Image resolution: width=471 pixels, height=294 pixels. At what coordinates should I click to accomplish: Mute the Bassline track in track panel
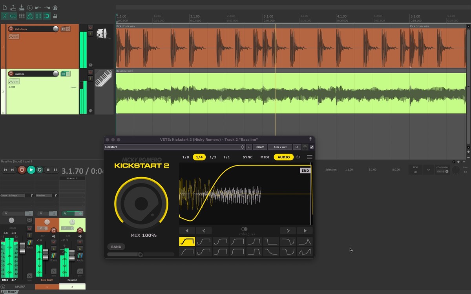click(x=90, y=73)
